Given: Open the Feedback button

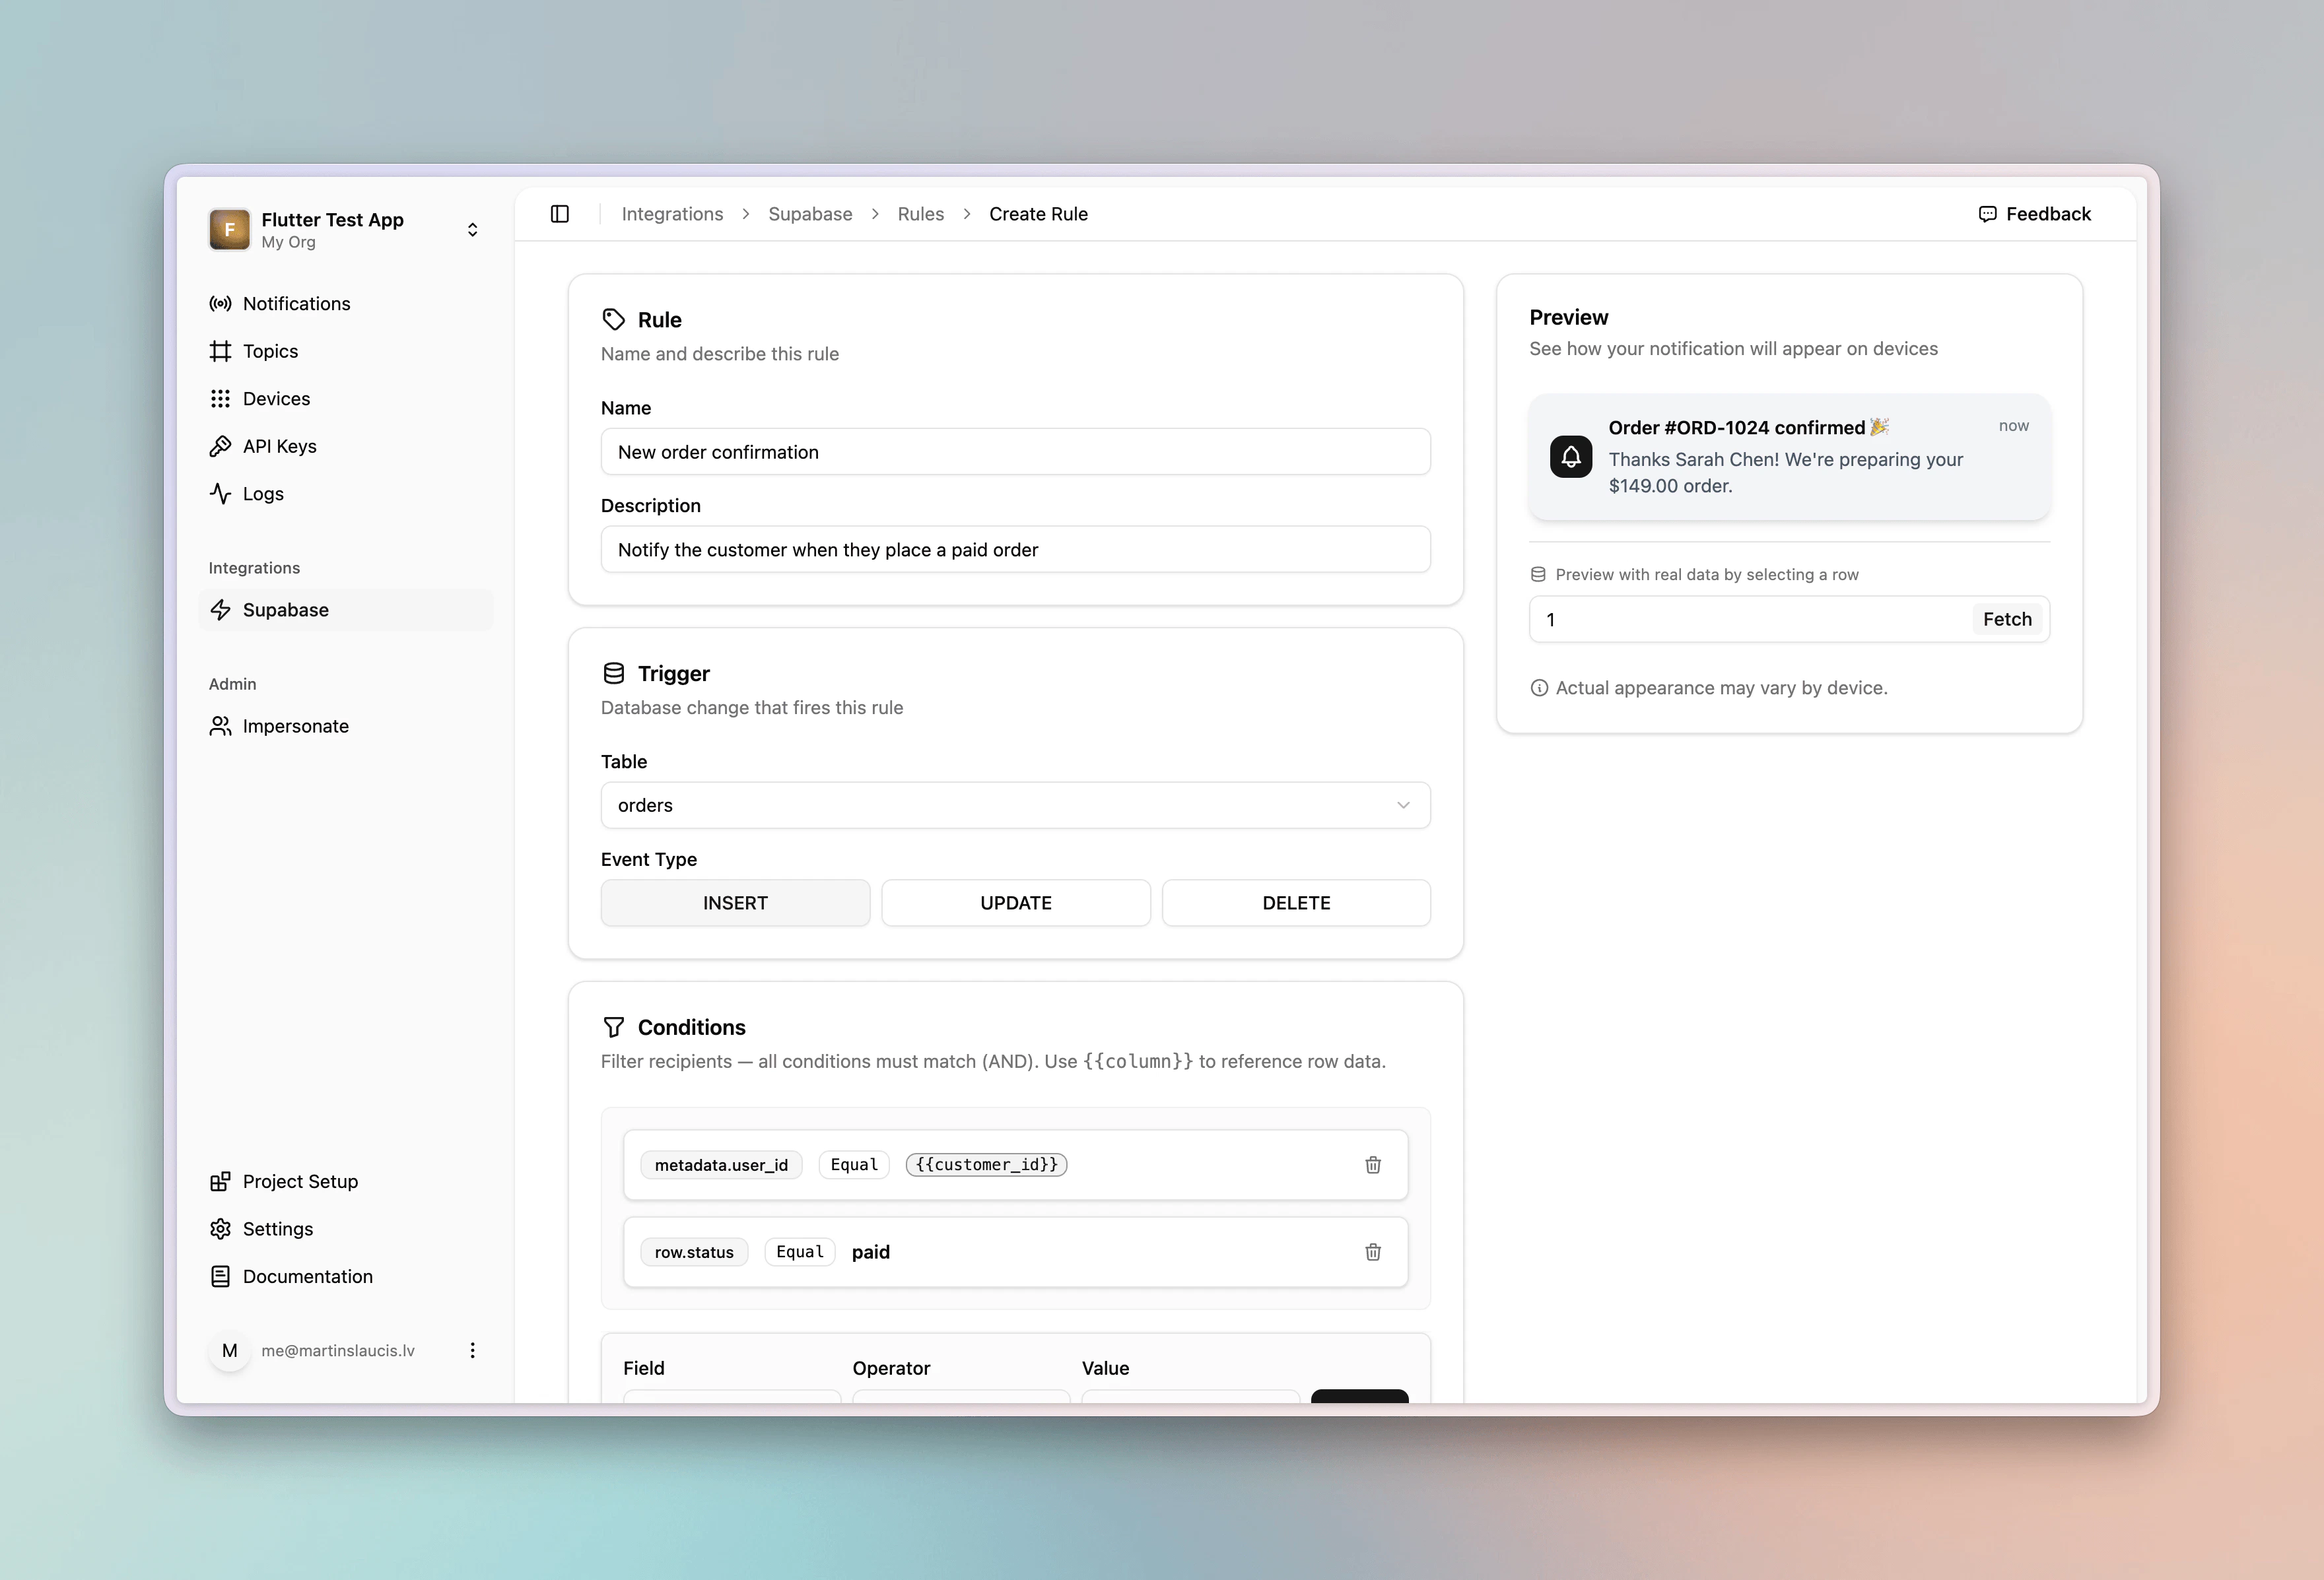Looking at the screenshot, I should [2034, 214].
